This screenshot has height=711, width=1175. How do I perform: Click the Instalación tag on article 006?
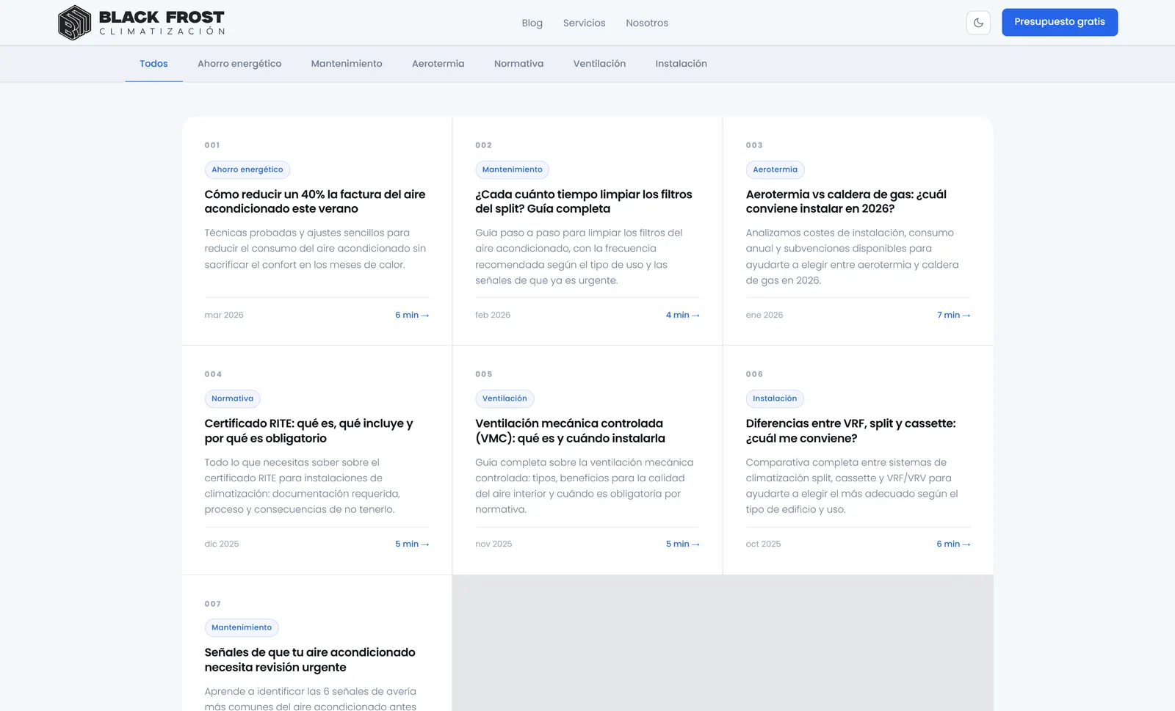775,398
